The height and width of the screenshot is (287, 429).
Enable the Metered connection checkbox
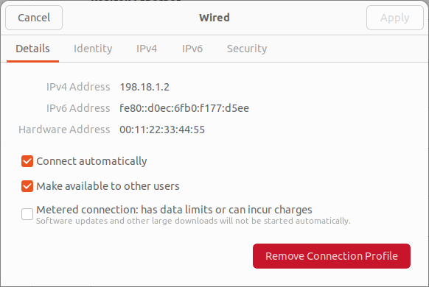tap(27, 214)
